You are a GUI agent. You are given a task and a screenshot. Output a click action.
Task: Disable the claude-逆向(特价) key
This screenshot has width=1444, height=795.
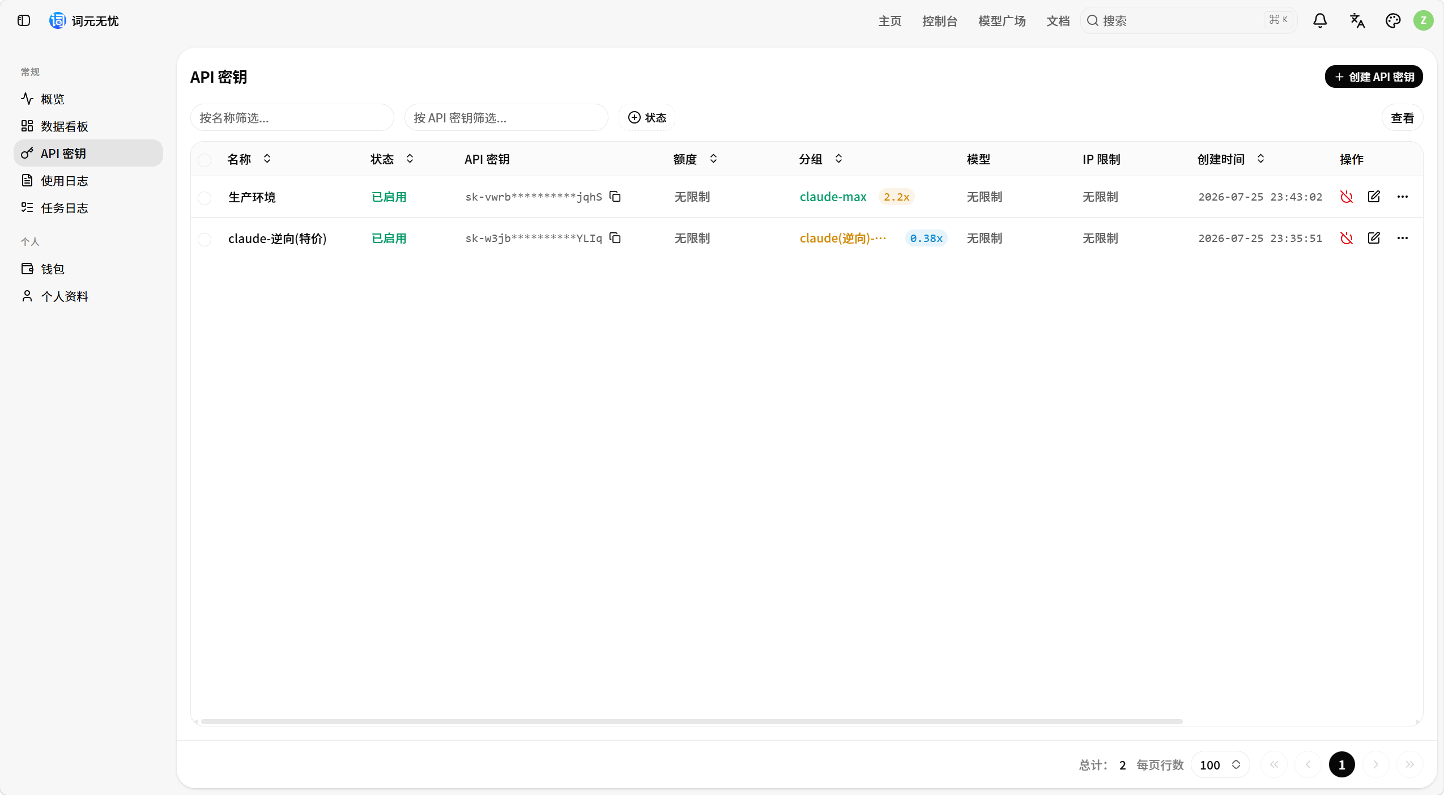(x=1347, y=238)
